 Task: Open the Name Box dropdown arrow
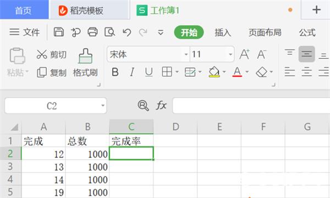click(x=103, y=105)
